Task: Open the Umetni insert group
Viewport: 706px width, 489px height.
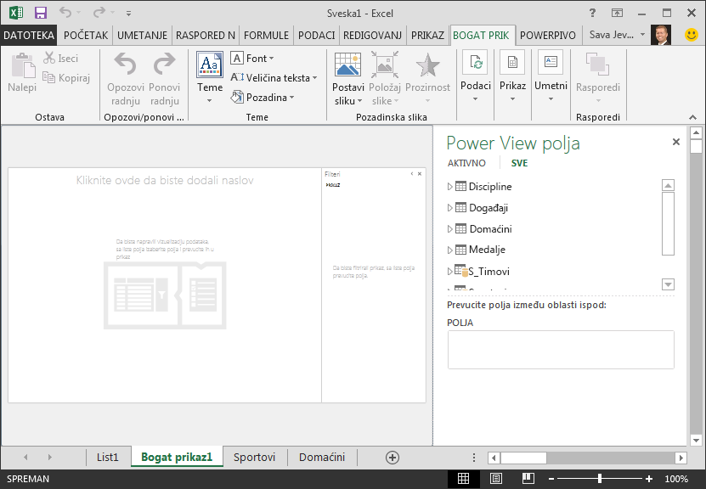Action: point(551,76)
